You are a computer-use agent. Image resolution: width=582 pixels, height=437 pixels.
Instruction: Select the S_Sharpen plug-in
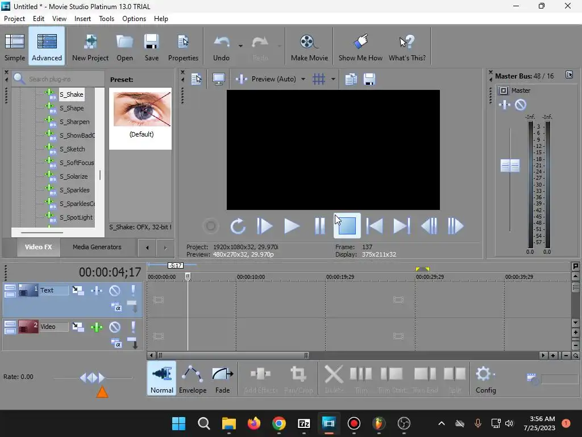[x=74, y=122]
